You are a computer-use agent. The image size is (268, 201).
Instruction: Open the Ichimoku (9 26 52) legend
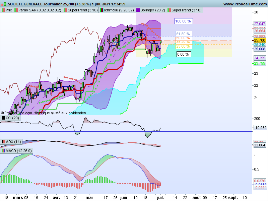pyautogui.click(x=117, y=10)
